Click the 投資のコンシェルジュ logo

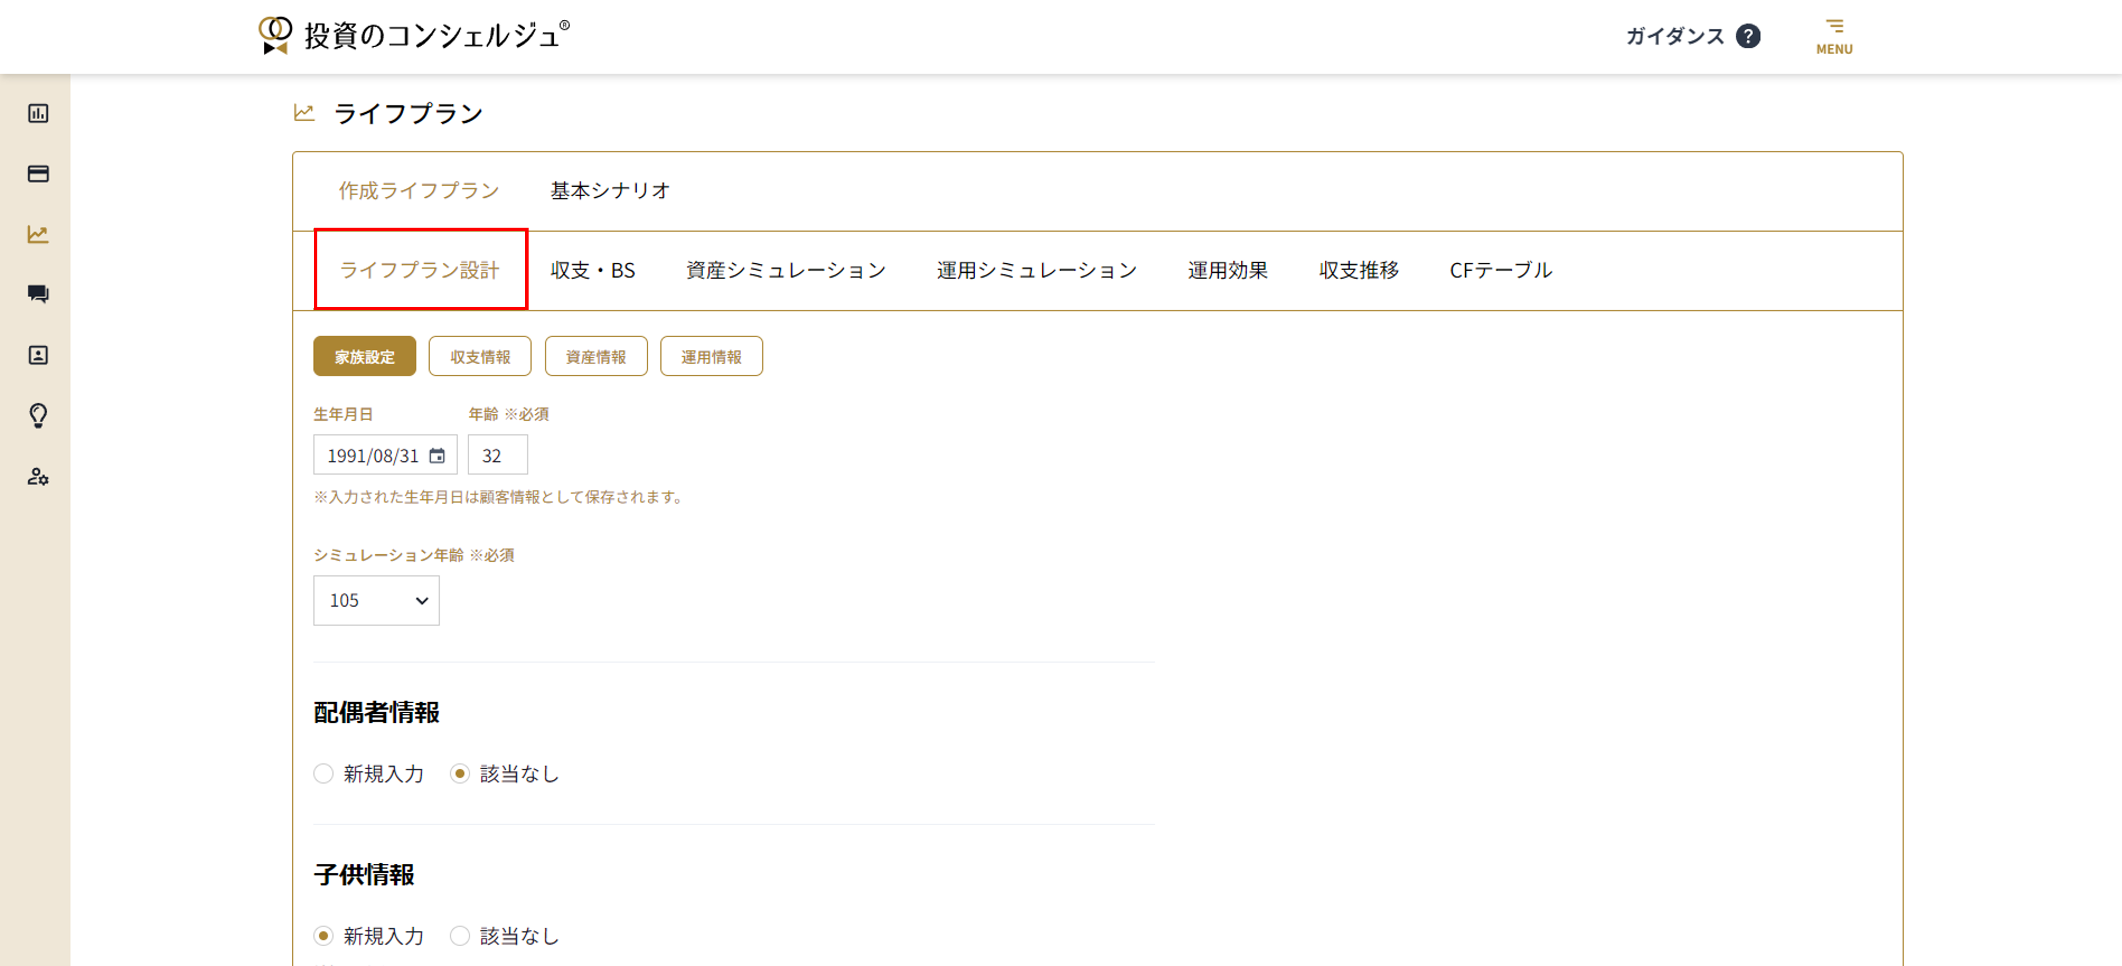pyautogui.click(x=413, y=35)
